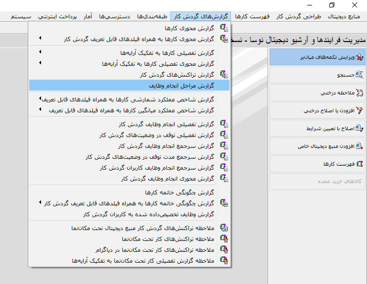
Task: Open the طراحی گردش کار menu
Action: [x=298, y=16]
